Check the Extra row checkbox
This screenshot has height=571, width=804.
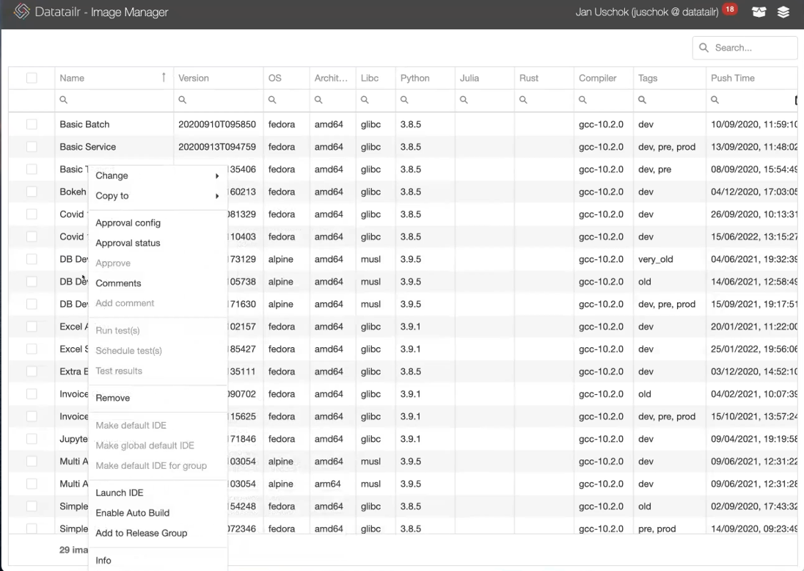pos(32,371)
